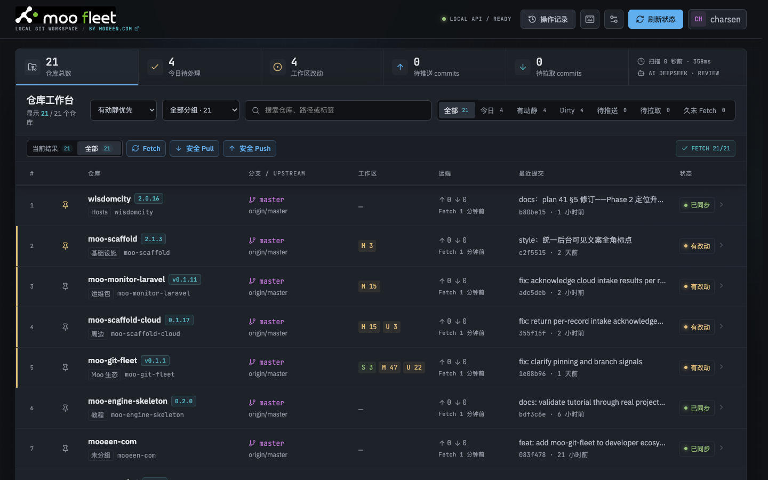The height and width of the screenshot is (480, 768).
Task: Switch scope to 当前结果 21
Action: point(52,149)
